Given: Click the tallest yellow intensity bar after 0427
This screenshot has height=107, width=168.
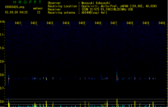Looking at the screenshot, I should click(117, 103).
